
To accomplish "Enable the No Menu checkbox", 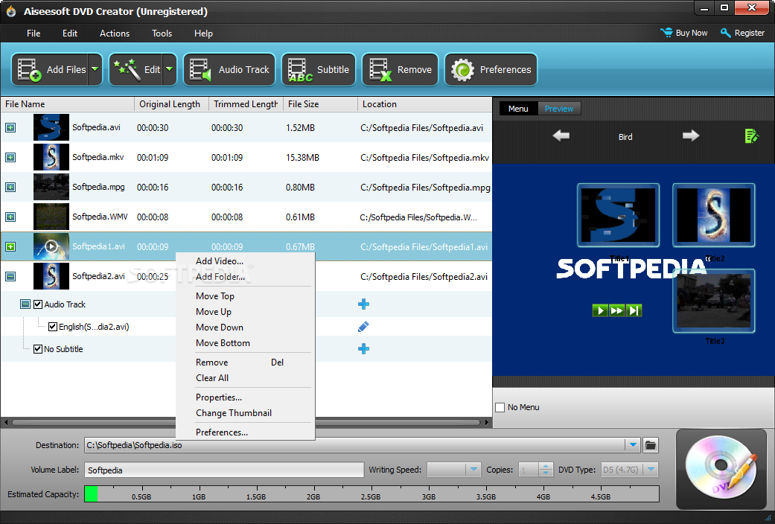I will pyautogui.click(x=500, y=407).
